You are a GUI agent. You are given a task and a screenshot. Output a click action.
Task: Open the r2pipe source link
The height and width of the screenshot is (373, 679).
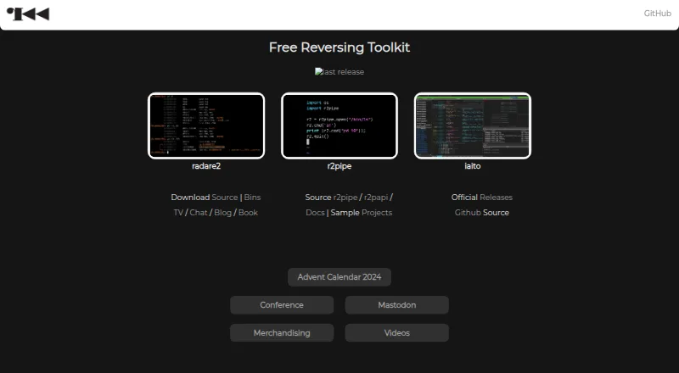[345, 198]
